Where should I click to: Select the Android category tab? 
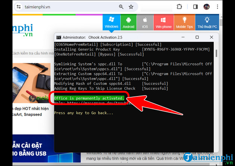pos(129,22)
